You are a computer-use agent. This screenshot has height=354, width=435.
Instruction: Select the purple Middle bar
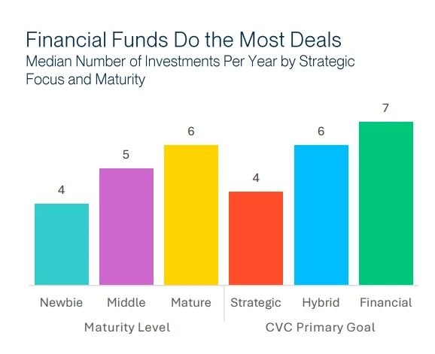126,226
